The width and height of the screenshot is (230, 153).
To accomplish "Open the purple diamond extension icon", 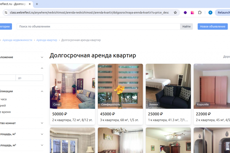I will pos(185,12).
